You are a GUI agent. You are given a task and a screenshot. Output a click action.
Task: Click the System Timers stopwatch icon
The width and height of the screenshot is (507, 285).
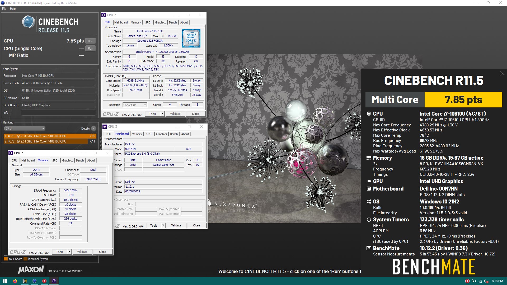(369, 220)
